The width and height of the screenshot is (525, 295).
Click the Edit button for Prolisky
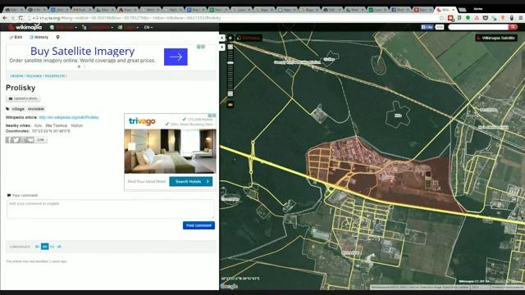16,37
